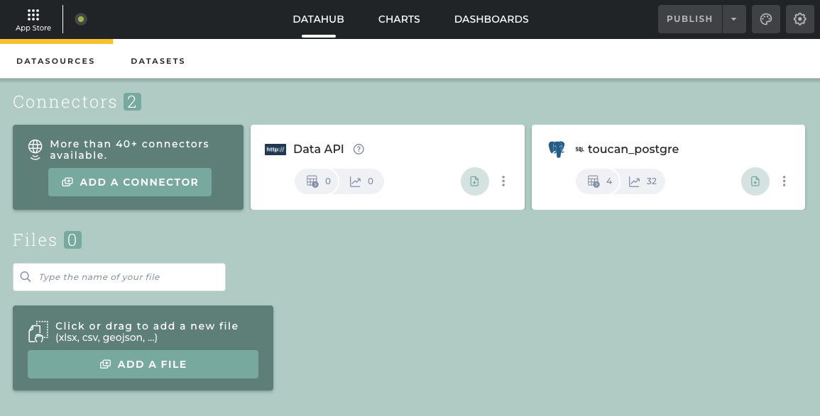Click the Add a File button

click(x=143, y=364)
